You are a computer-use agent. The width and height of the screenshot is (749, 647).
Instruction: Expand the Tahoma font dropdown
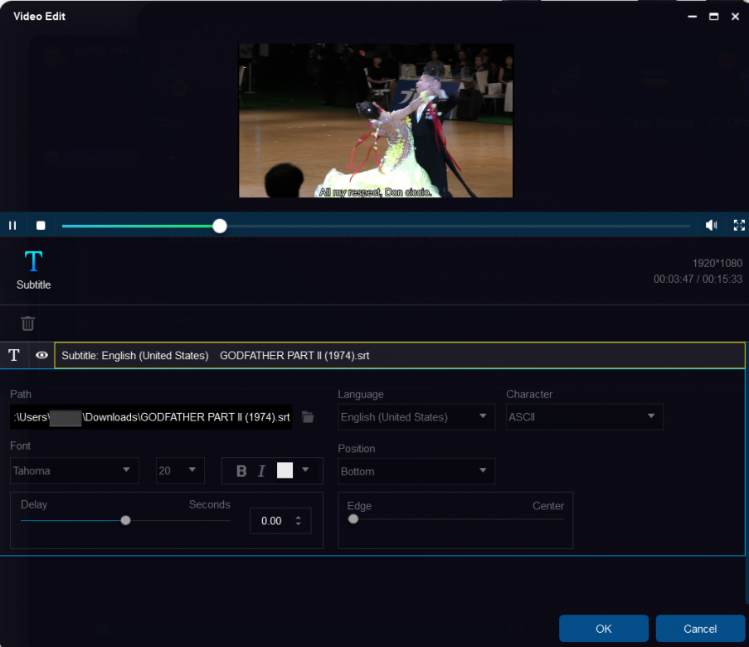73,470
